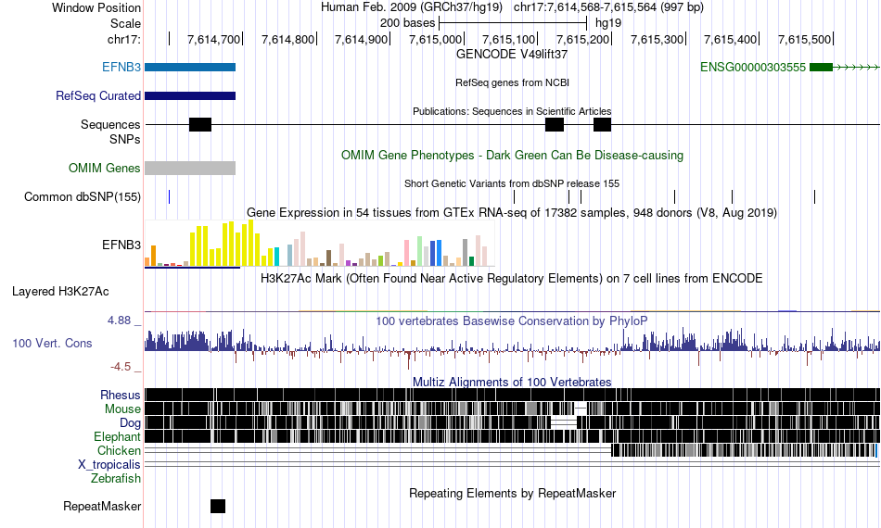Click the Scale label
Screen dimensions: 881x528
point(126,23)
